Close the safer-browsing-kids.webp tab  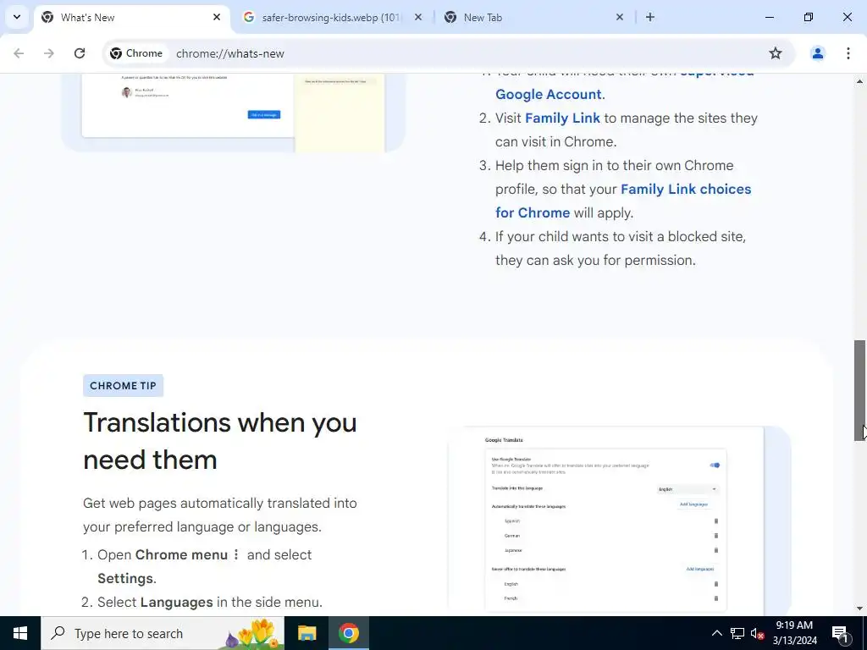click(418, 17)
